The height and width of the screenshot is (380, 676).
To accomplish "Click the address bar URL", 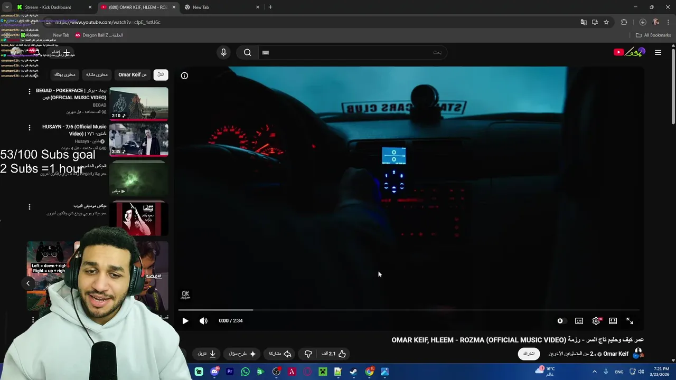I will coord(108,22).
